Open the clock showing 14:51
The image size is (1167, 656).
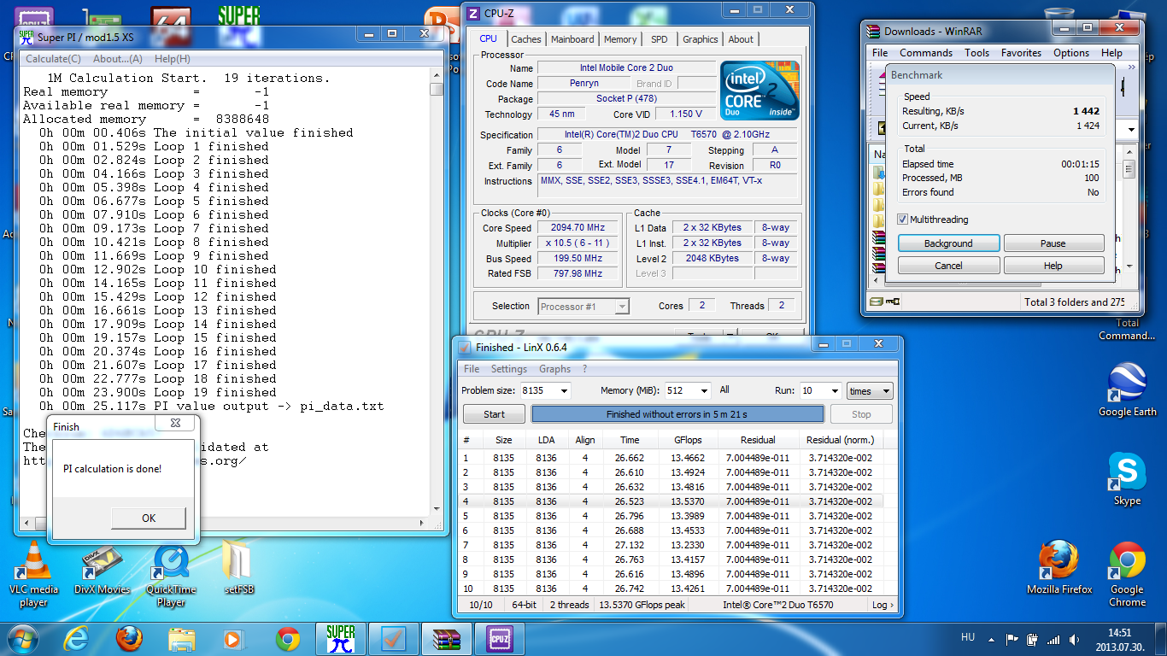coord(1120,639)
